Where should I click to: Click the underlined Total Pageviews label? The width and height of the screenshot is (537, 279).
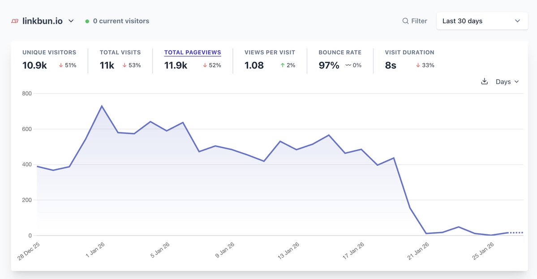pos(192,52)
